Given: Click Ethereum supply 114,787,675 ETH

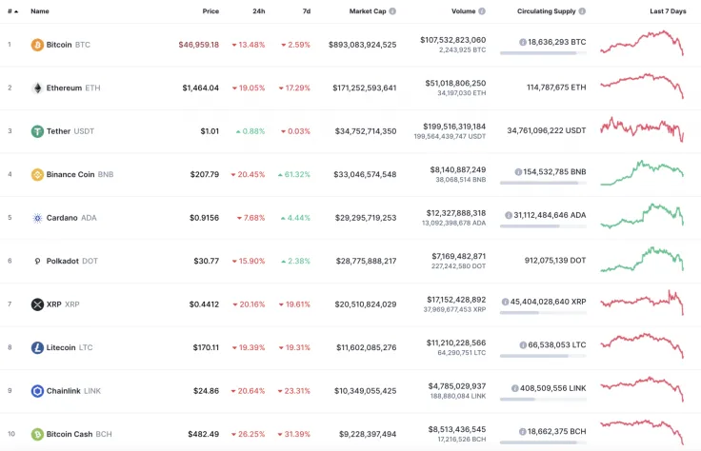Looking at the screenshot, I should click(556, 88).
